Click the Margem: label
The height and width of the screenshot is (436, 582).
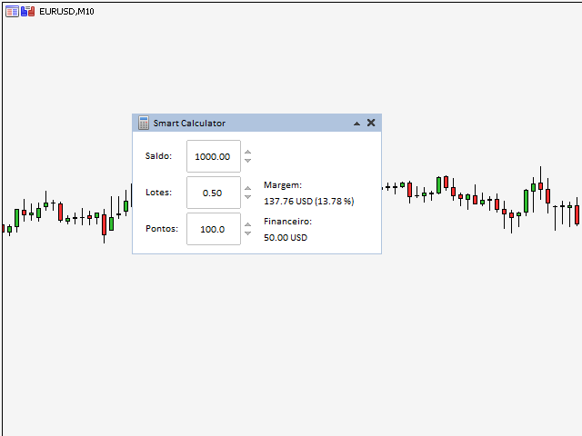(x=283, y=185)
